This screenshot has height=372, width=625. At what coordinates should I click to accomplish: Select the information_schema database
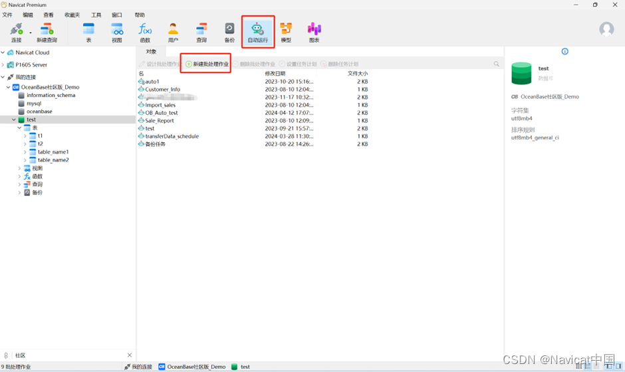pos(51,95)
